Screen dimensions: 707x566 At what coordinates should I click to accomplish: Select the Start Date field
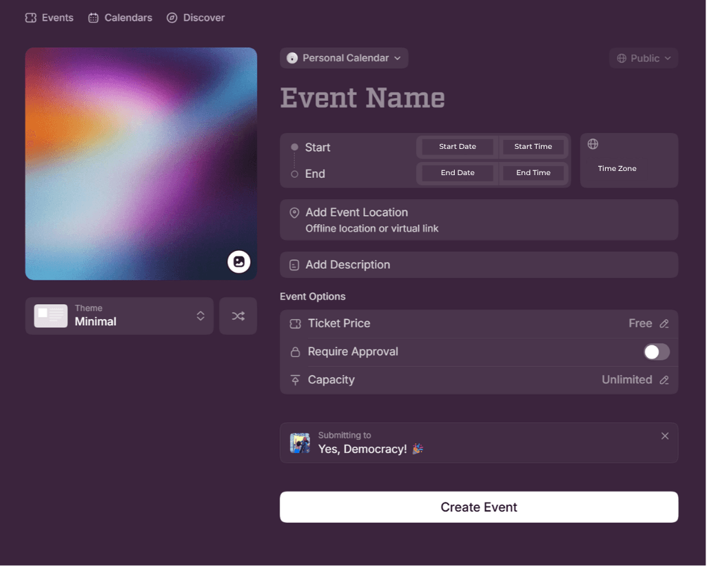[457, 147]
